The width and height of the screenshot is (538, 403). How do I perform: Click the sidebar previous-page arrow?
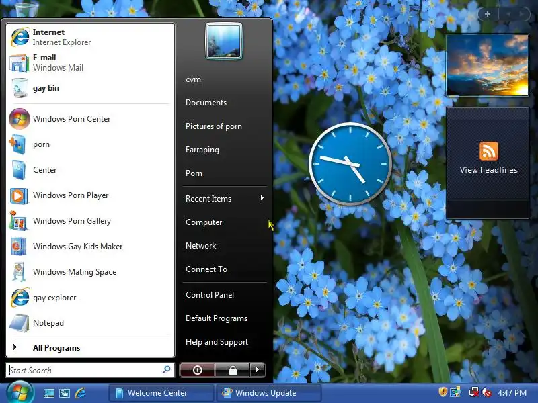point(508,14)
